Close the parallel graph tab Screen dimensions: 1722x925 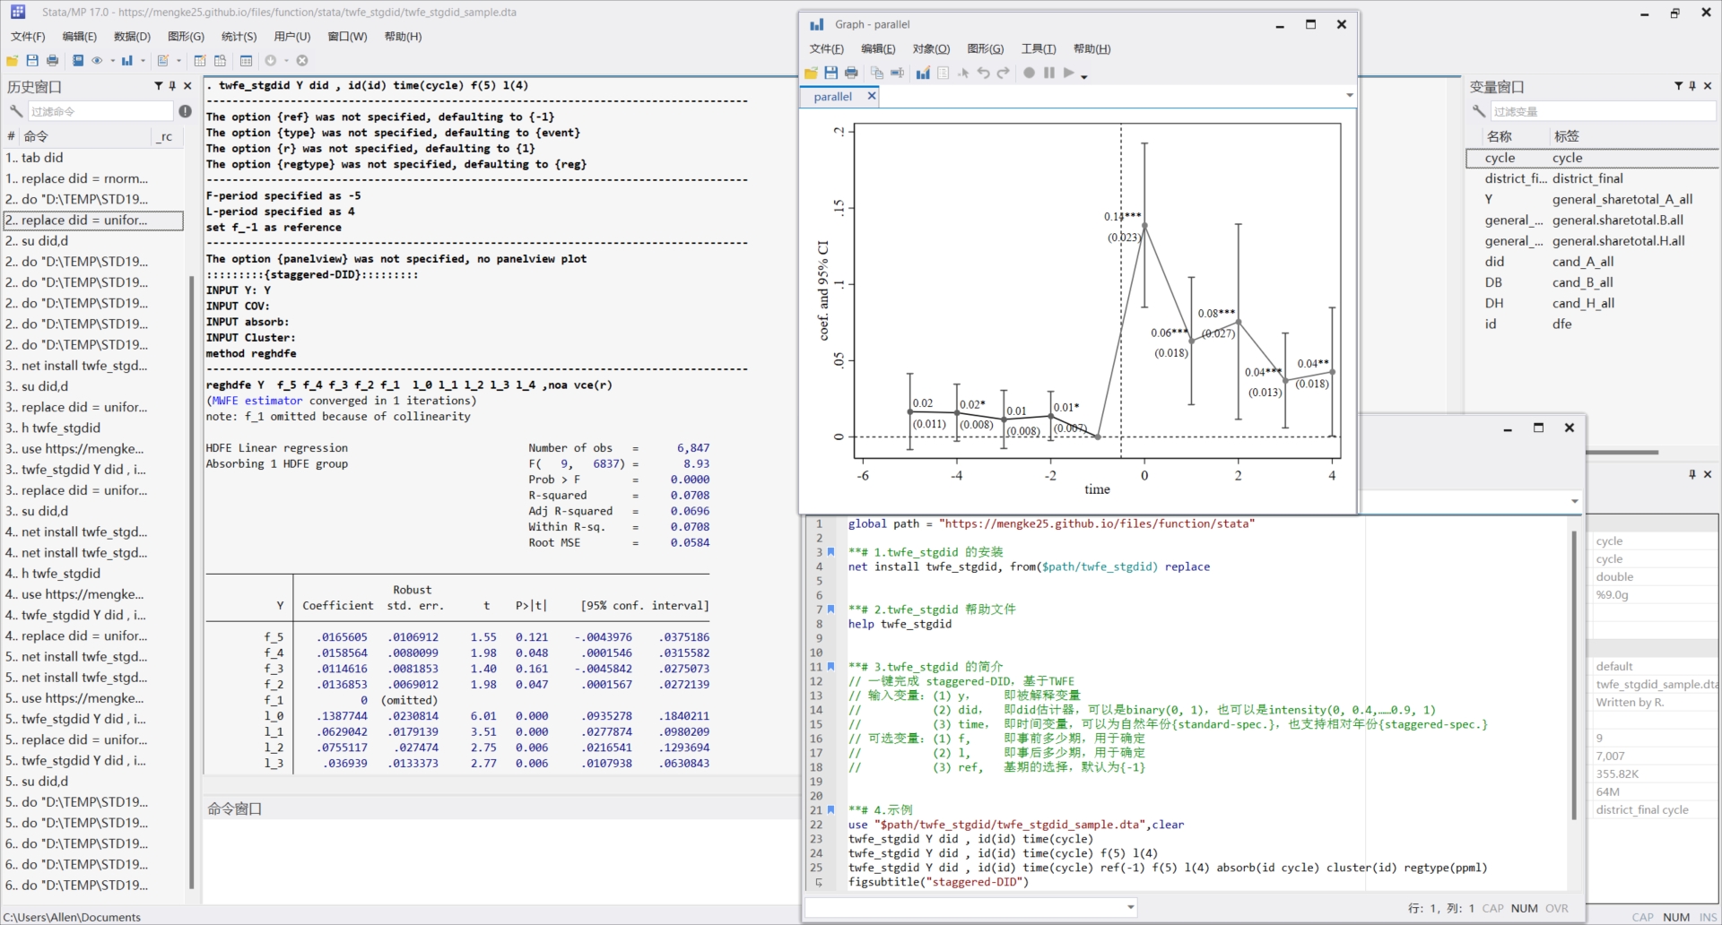871,96
